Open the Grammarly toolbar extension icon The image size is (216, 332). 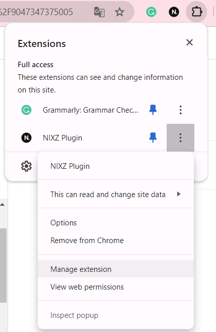click(x=151, y=12)
